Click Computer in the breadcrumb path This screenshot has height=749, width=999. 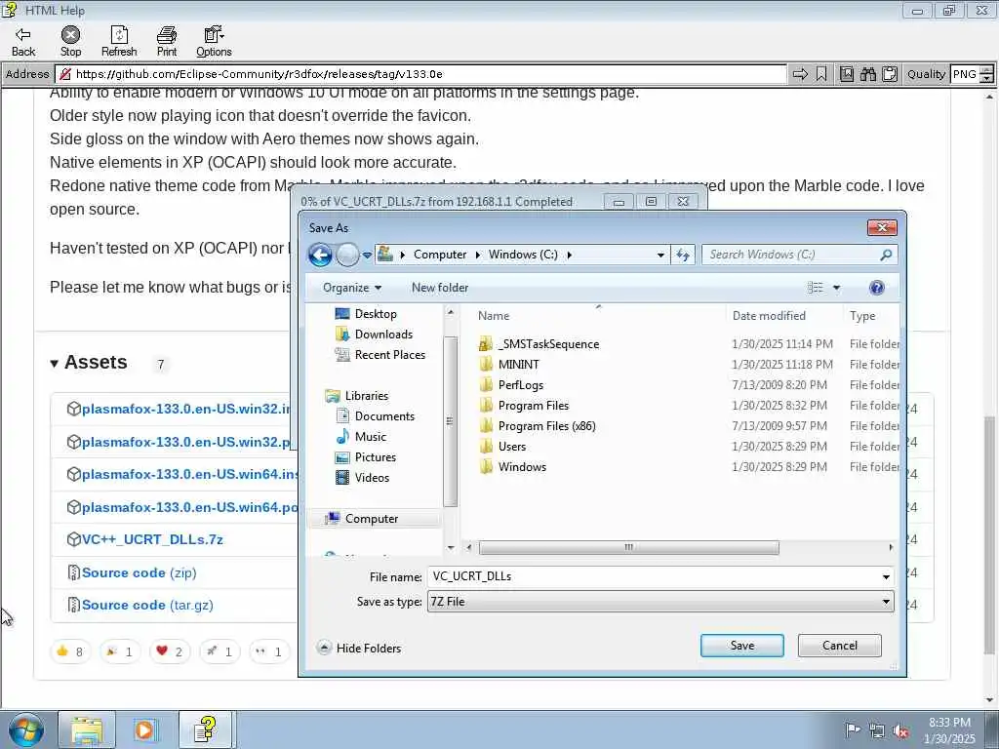(x=440, y=255)
